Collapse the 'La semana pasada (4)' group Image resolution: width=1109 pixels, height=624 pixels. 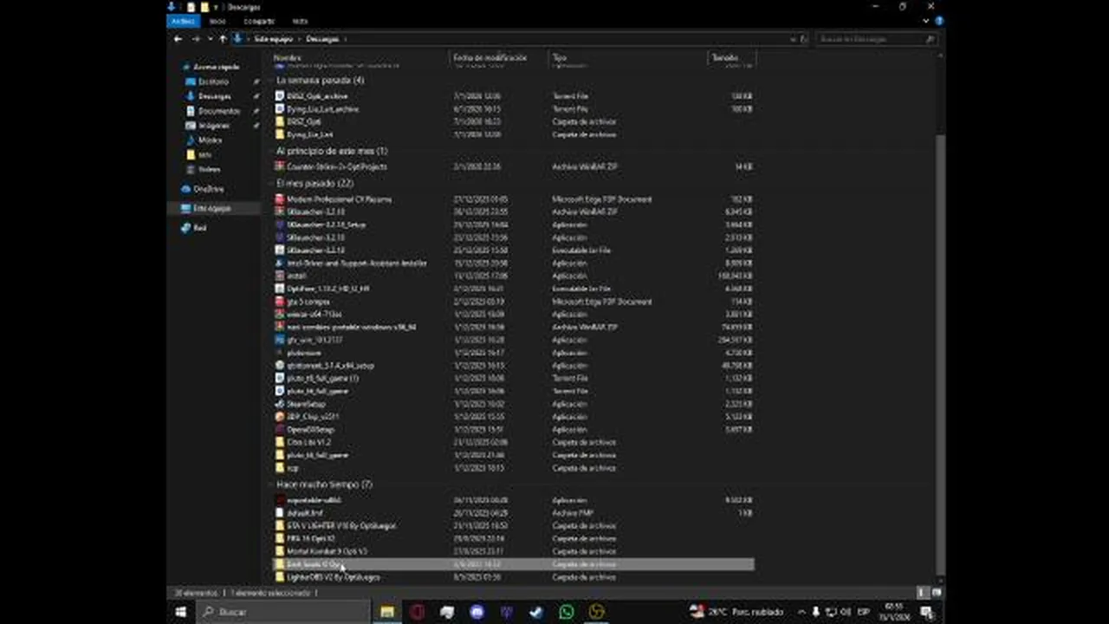pos(269,81)
